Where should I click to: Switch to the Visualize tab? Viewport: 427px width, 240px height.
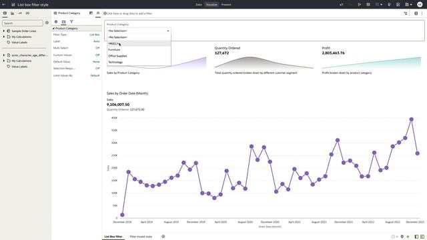pyautogui.click(x=211, y=5)
